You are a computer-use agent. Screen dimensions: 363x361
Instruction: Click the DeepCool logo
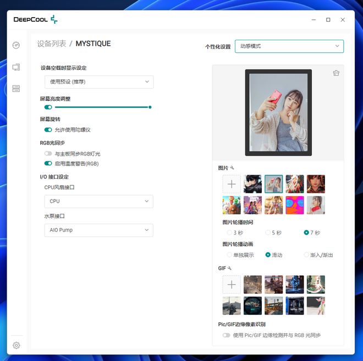[x=35, y=19]
